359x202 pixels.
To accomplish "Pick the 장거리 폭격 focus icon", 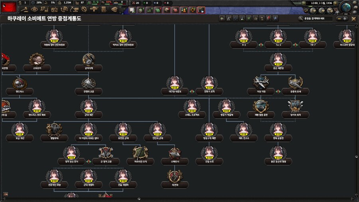I will 296,107.
